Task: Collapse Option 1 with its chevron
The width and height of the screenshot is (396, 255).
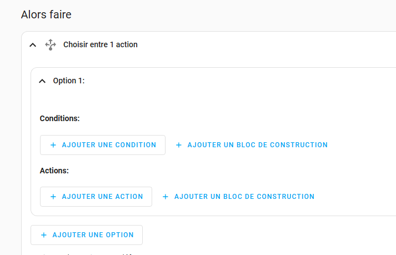Action: [42, 81]
